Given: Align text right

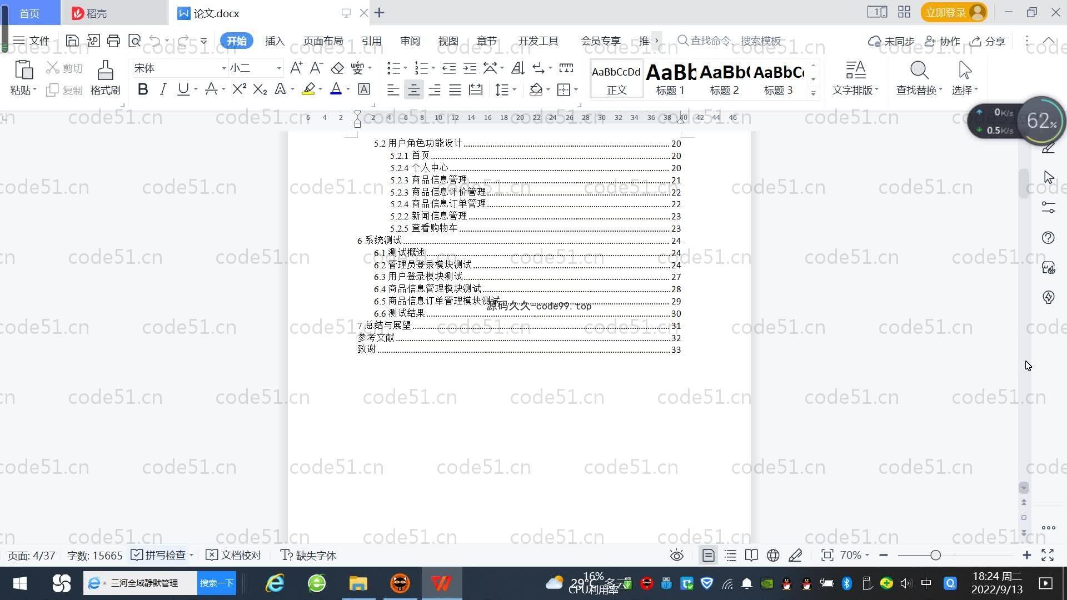Looking at the screenshot, I should tap(435, 89).
